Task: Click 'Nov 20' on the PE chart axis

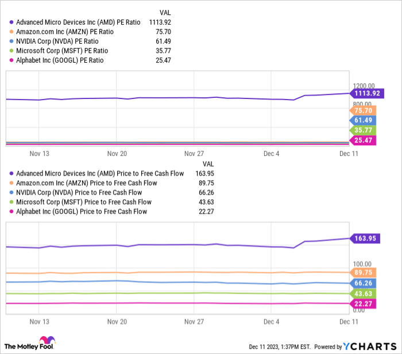Action: click(x=117, y=154)
